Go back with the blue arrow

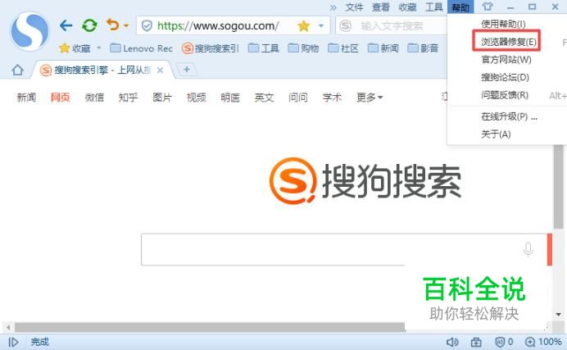coord(66,25)
